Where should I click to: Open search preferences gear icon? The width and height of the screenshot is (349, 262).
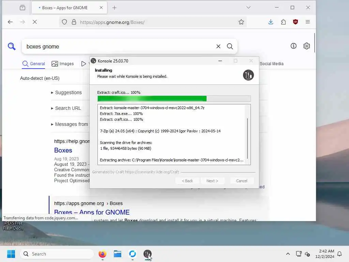pyautogui.click(x=307, y=46)
